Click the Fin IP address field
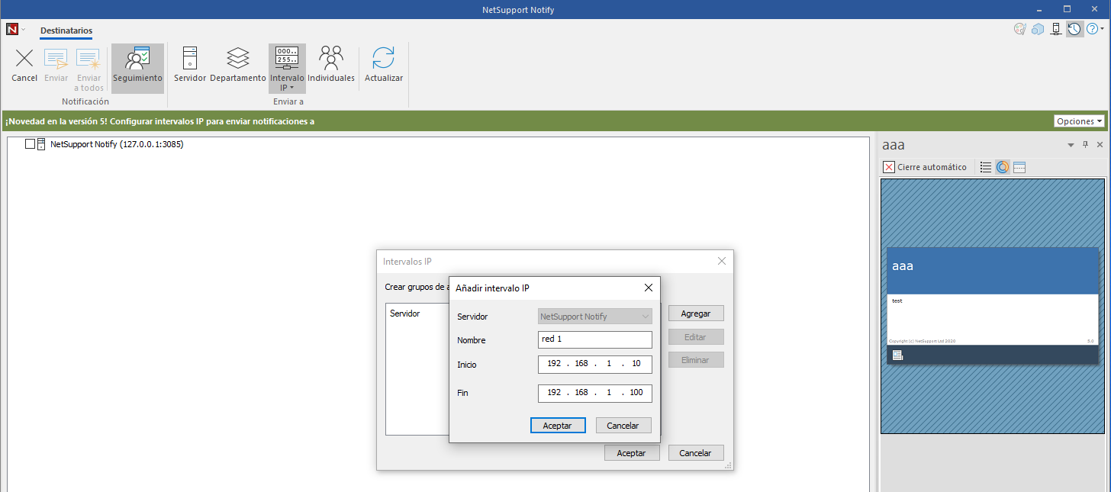This screenshot has height=492, width=1111. 595,393
